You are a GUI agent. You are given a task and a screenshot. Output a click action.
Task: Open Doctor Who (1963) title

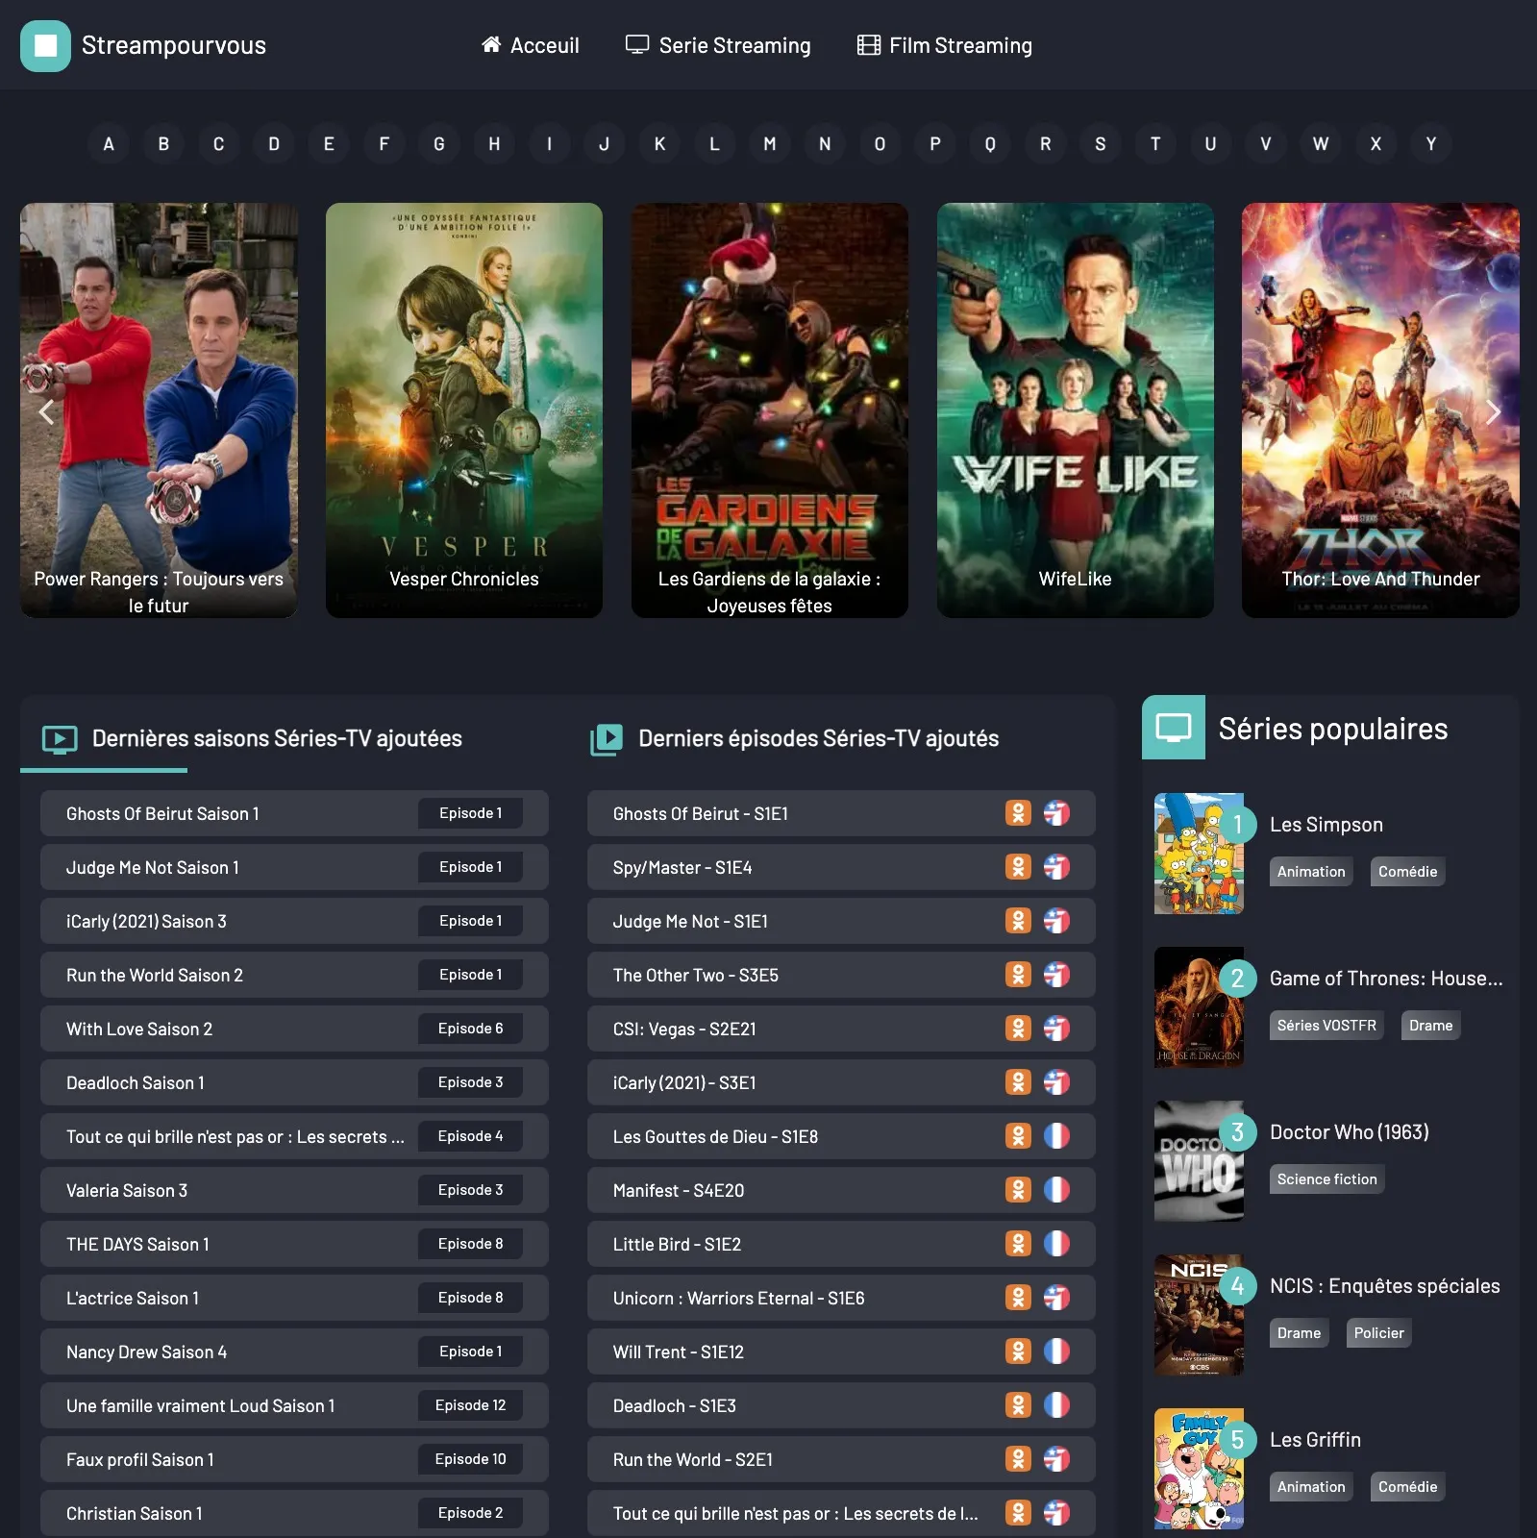tap(1350, 1132)
